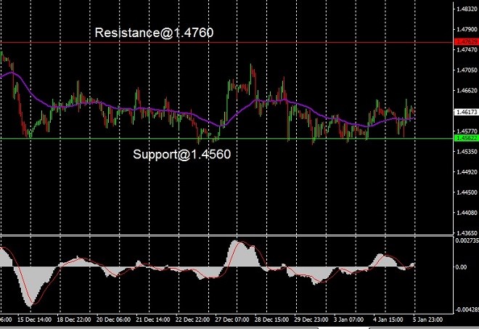Click the 1.44920 price axis label

[467, 172]
